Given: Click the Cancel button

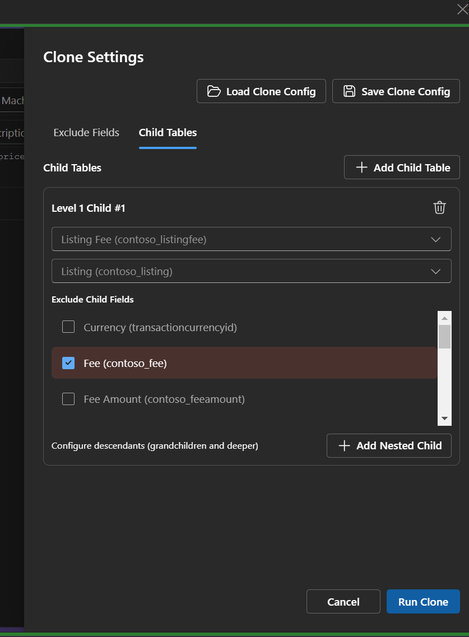Looking at the screenshot, I should coord(343,602).
